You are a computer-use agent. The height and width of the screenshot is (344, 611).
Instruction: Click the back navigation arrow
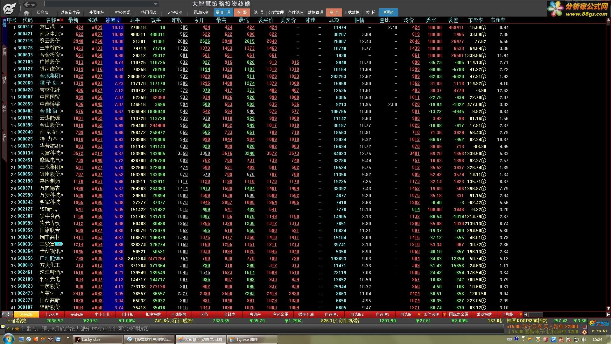pyautogui.click(x=27, y=4)
